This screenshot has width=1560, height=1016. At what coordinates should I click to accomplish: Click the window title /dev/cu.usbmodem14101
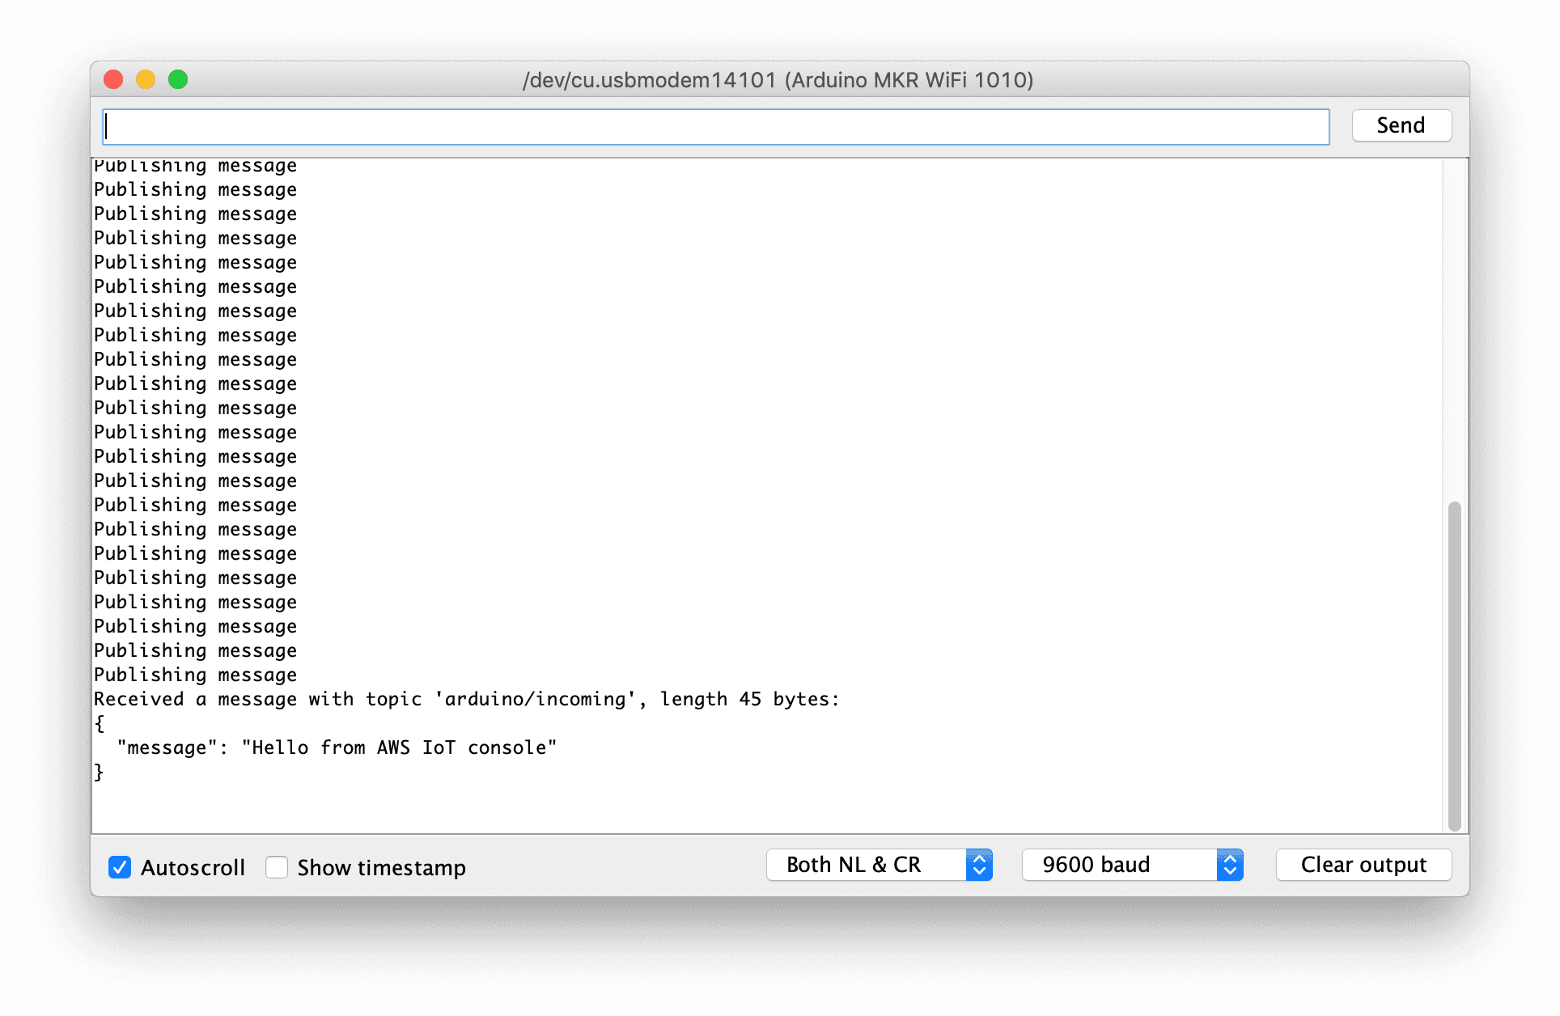(x=778, y=80)
